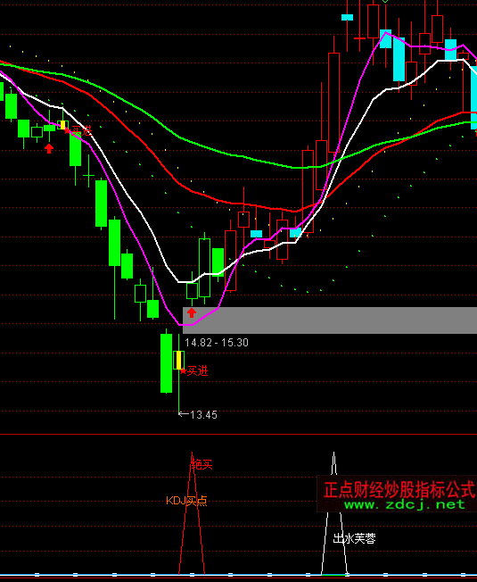Screen dimensions: 477x582
Task: Click the lower 买进 star marker near yellow candle
Action: coord(193,370)
